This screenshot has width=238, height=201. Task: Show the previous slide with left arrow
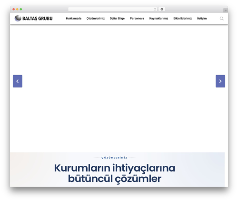pos(18,81)
